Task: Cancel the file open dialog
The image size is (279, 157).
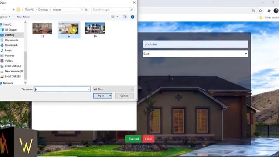Action: click(x=124, y=96)
